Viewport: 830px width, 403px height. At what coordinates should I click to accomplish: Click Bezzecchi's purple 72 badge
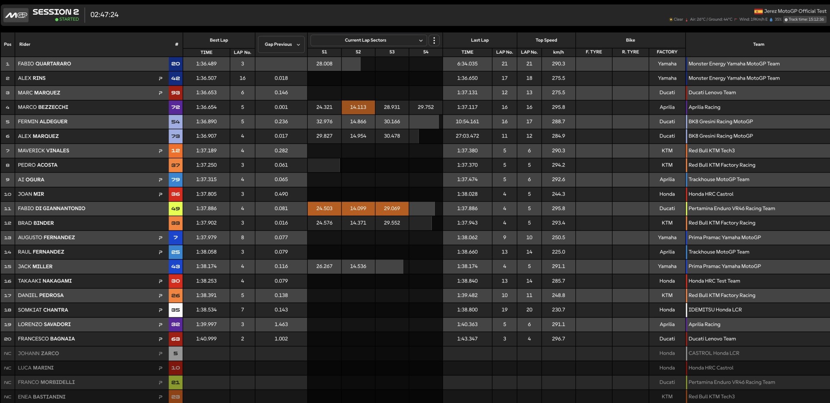(x=176, y=107)
